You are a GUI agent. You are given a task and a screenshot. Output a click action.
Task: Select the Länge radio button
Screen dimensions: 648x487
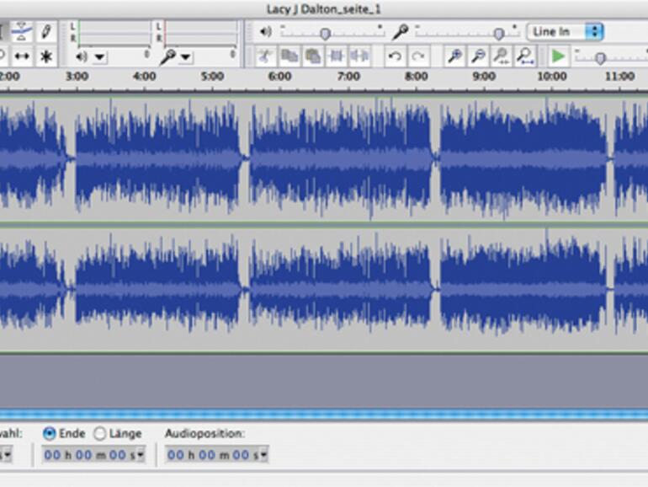(x=100, y=433)
